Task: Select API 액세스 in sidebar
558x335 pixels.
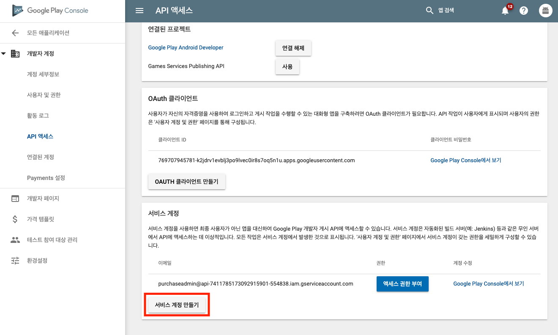Action: click(40, 136)
